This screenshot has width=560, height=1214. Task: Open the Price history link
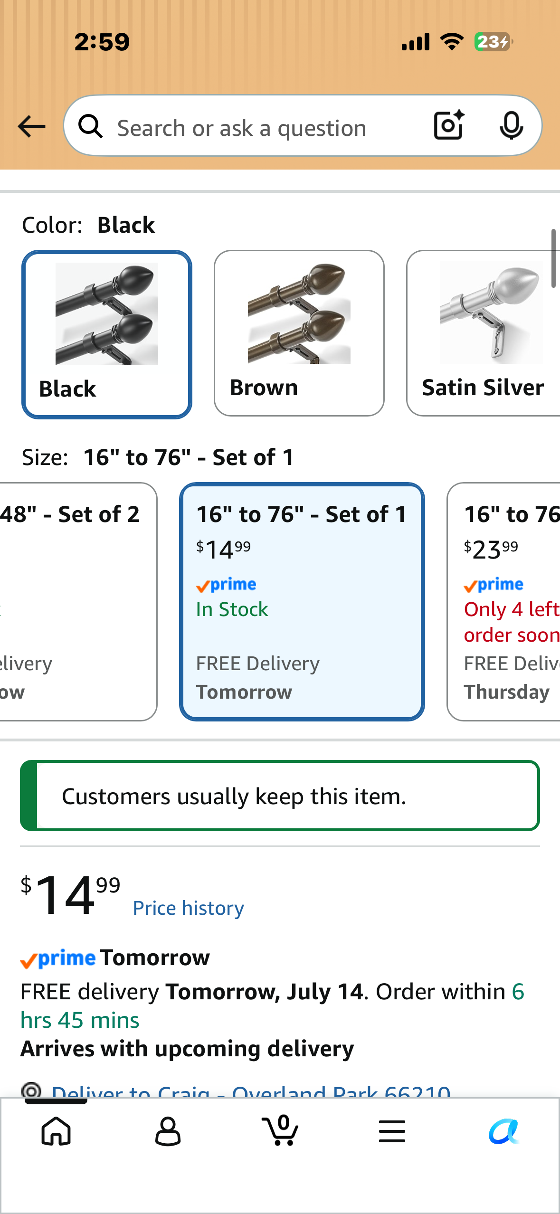tap(189, 908)
